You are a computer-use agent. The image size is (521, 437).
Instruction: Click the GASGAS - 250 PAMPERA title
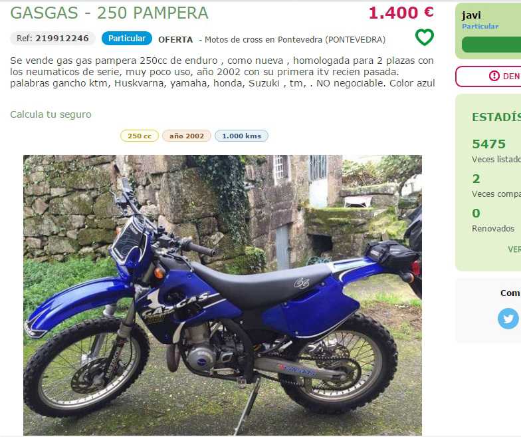point(109,13)
